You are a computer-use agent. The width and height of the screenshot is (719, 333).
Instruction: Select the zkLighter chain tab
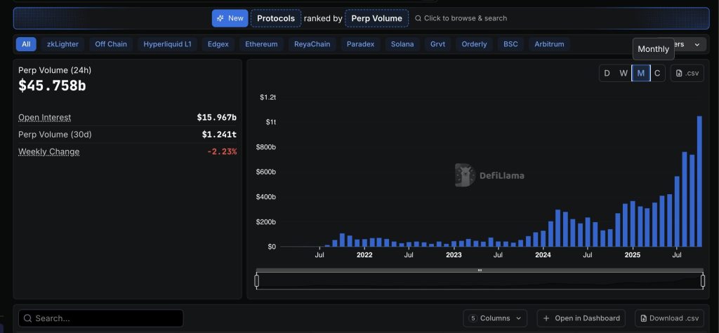[x=63, y=44]
